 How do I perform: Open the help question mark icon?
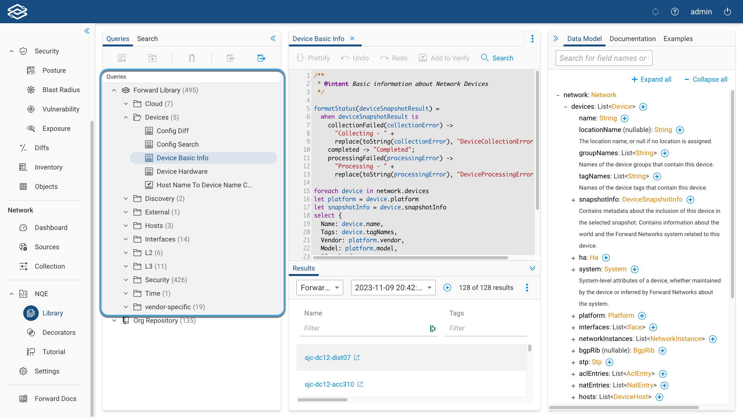pos(675,12)
